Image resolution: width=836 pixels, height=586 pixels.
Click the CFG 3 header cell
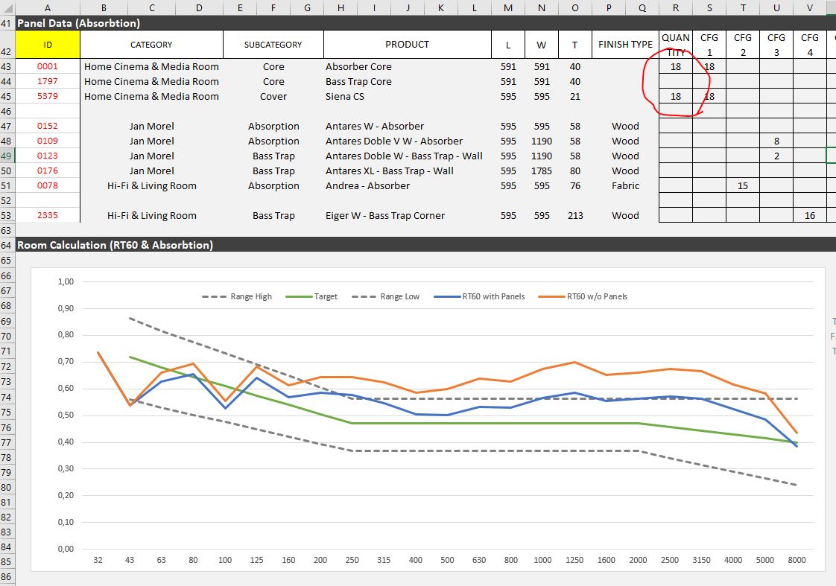click(x=776, y=45)
